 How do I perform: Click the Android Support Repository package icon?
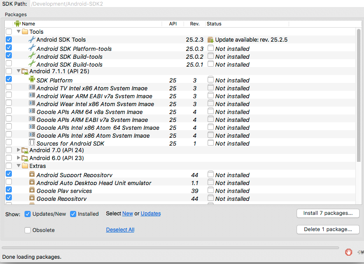point(32,174)
